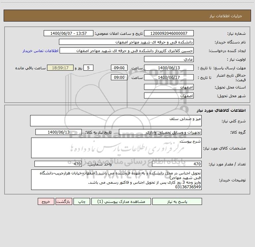Click the goods group field 'تجهیزات و وسایل تحصیلی واداری'
This screenshot has width=255, height=247.
pyautogui.click(x=160, y=132)
